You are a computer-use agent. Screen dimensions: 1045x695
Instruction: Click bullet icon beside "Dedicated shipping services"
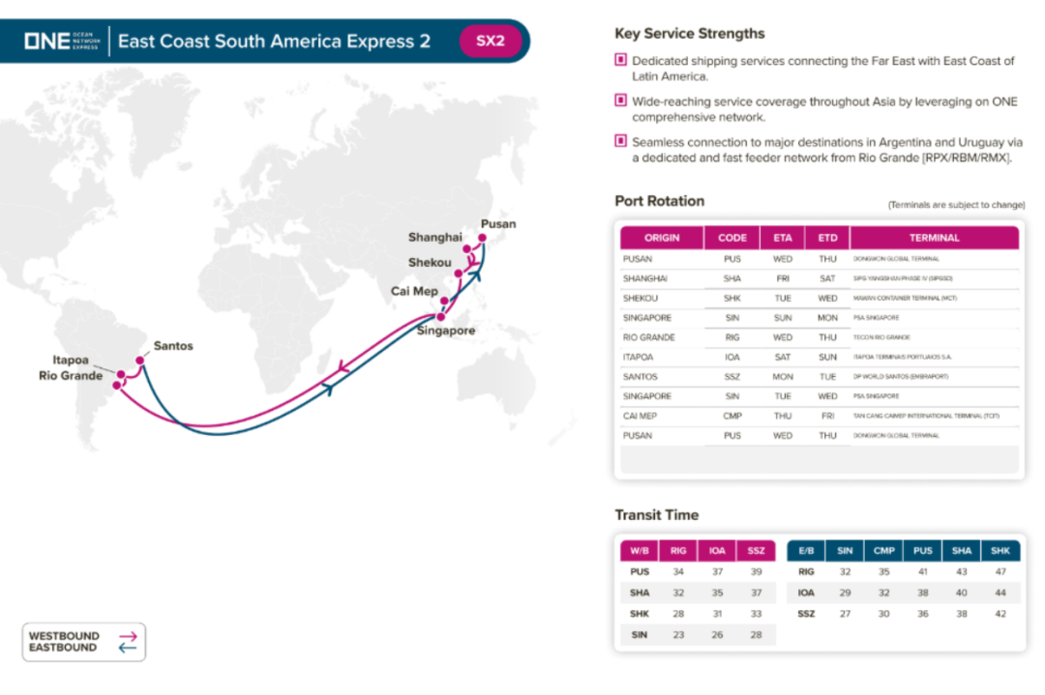coord(620,61)
